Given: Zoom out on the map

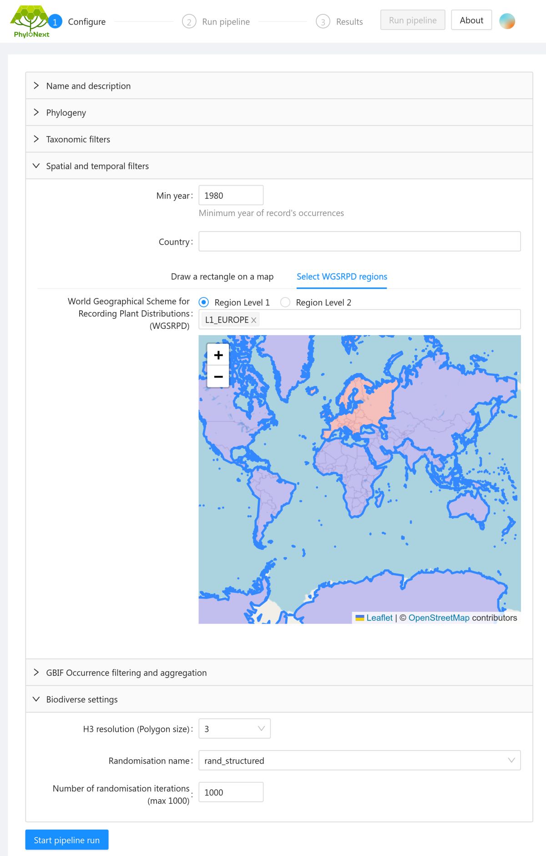Looking at the screenshot, I should pos(218,377).
